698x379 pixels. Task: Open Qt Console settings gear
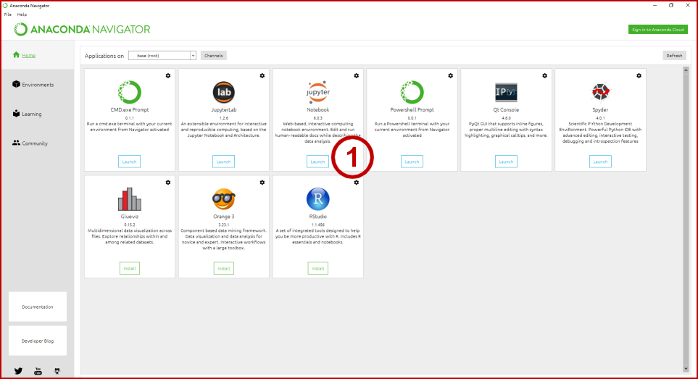tap(544, 75)
